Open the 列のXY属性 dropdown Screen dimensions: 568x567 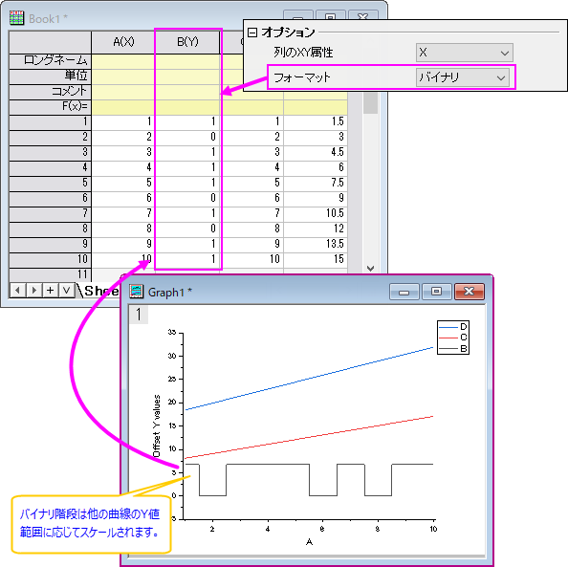click(464, 53)
